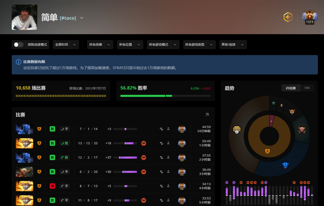Click the player name 简单
Screen dimensions: 324x206
(x=49, y=17)
